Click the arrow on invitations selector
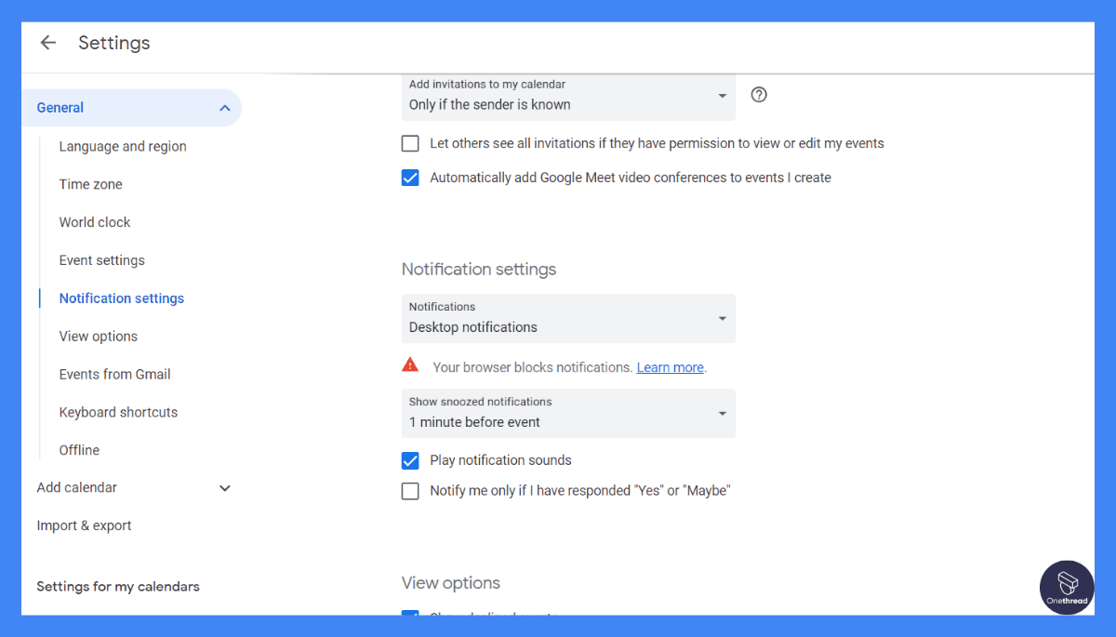The image size is (1116, 637). (723, 95)
